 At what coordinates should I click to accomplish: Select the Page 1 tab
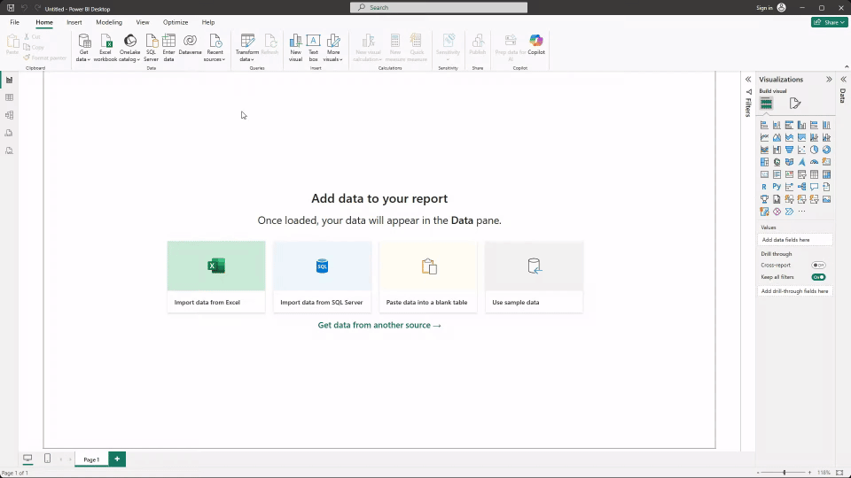[91, 459]
